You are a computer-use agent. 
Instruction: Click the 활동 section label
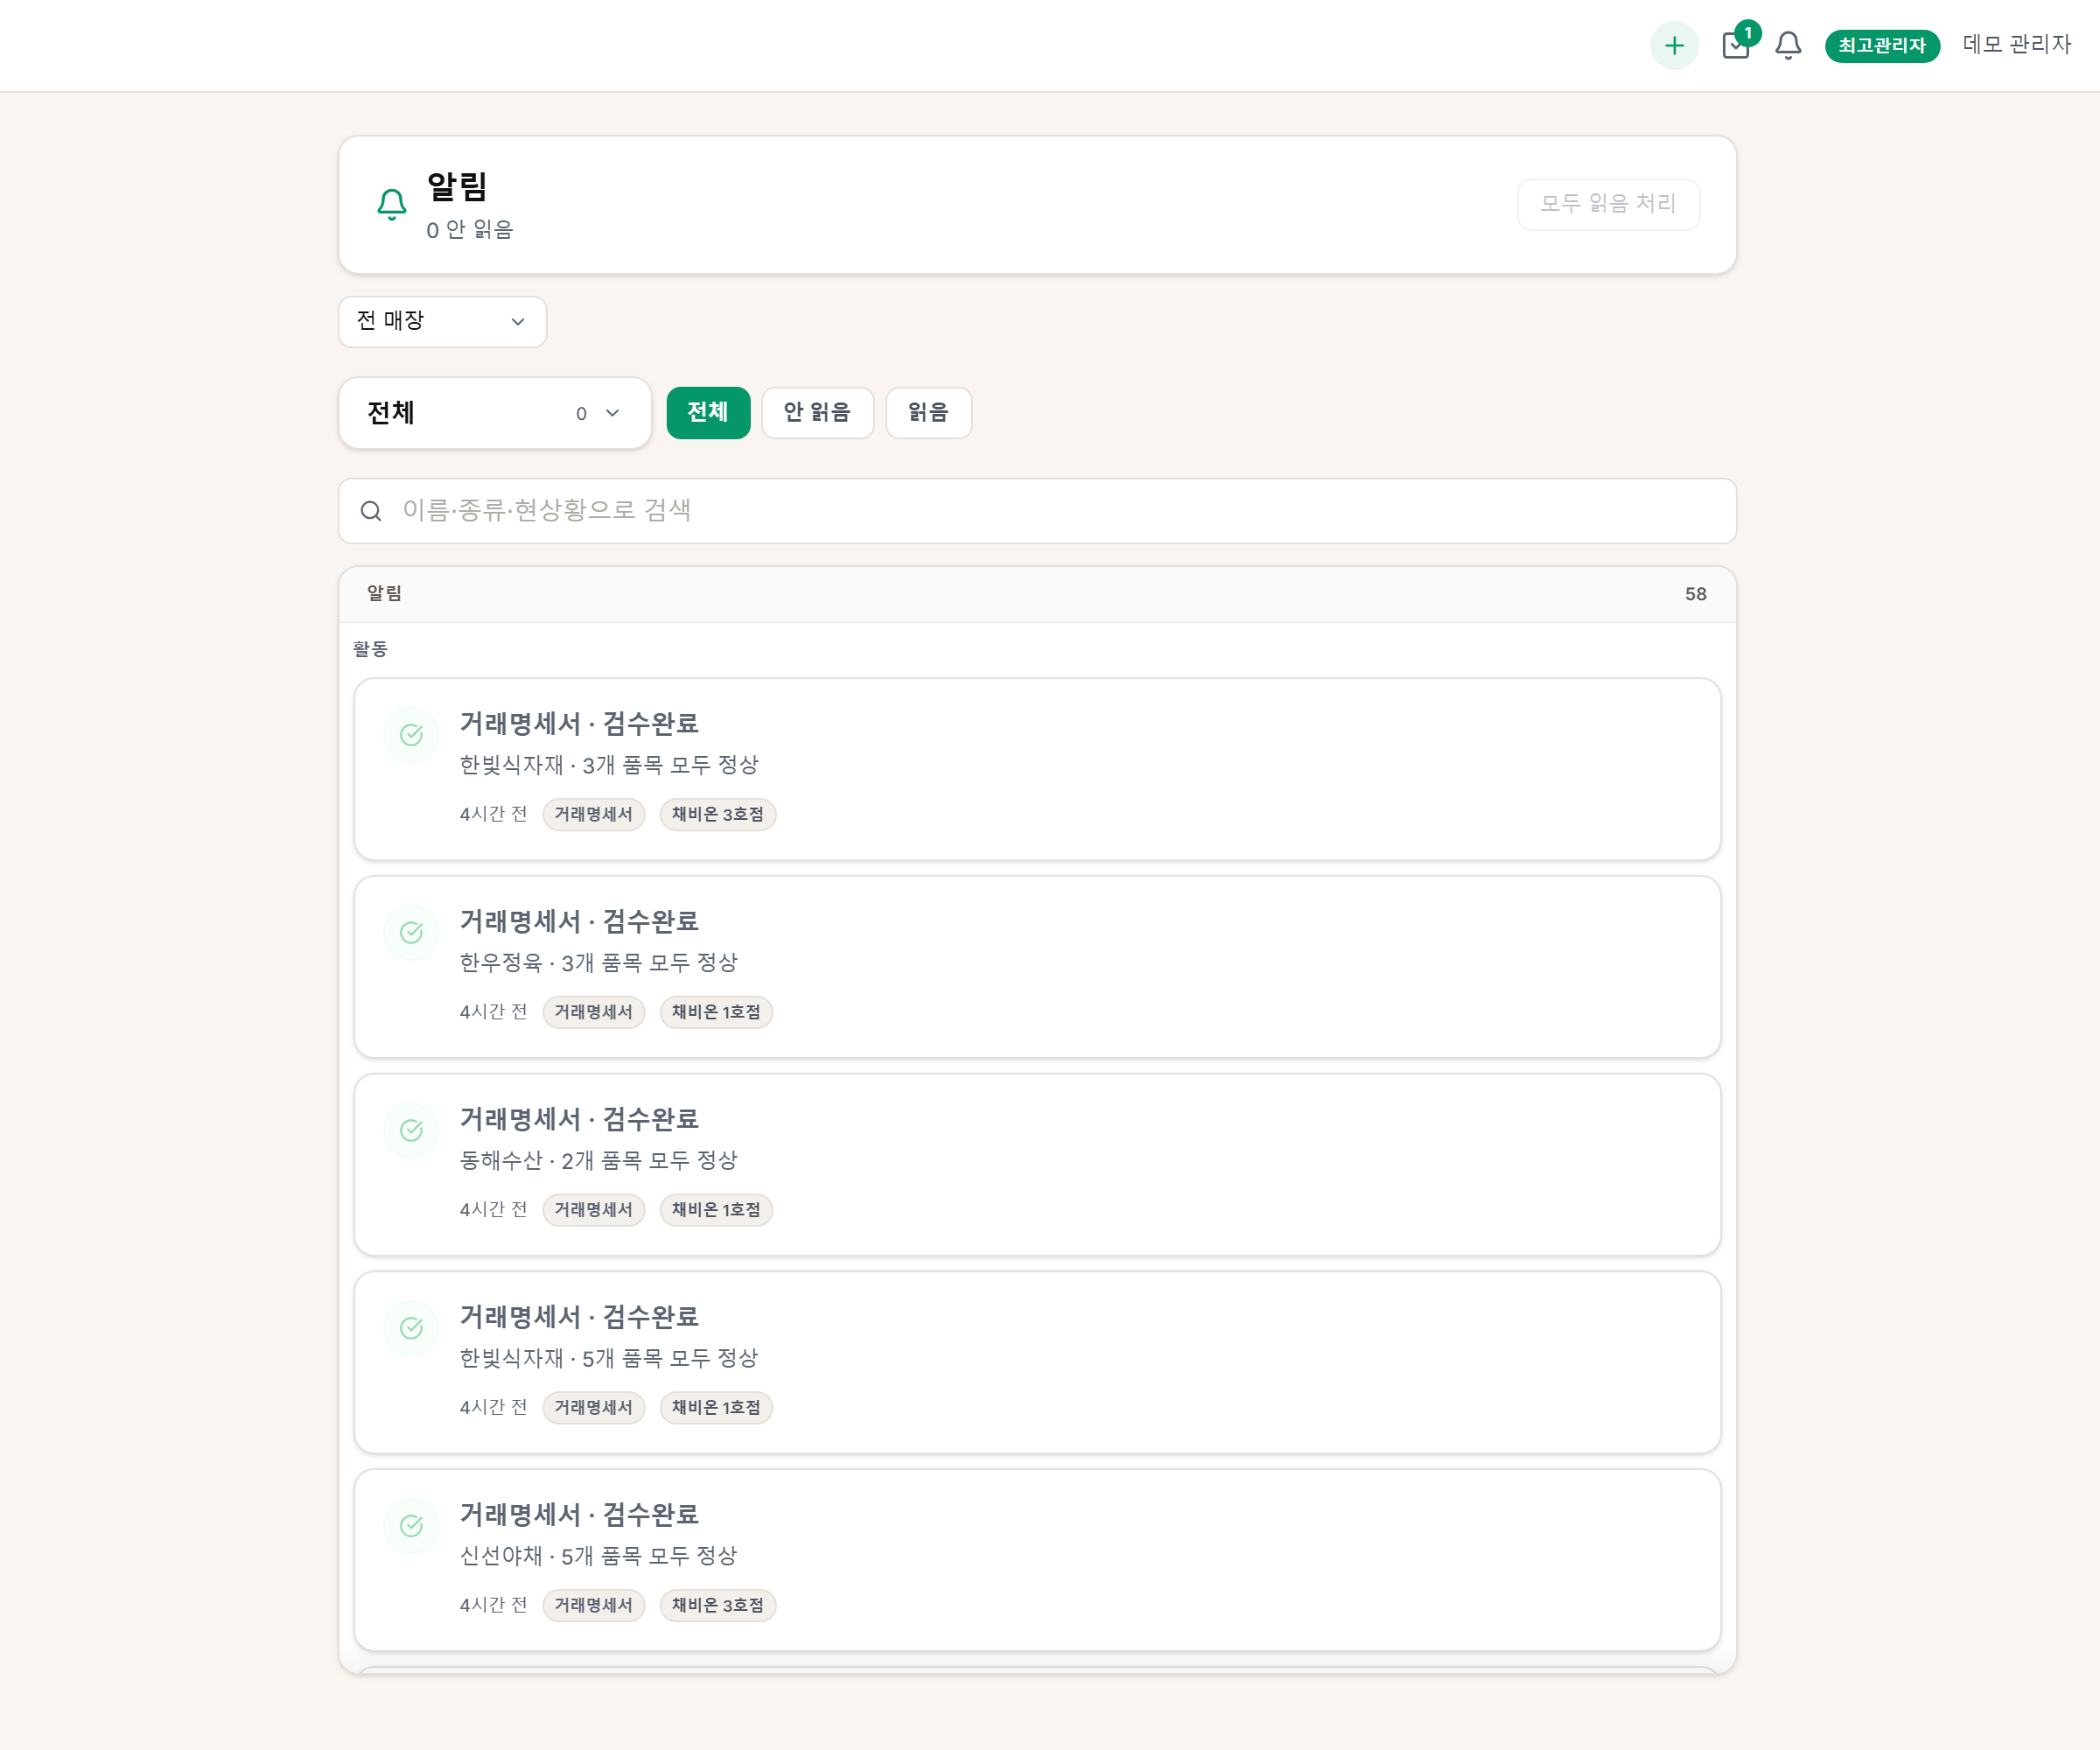coord(370,649)
